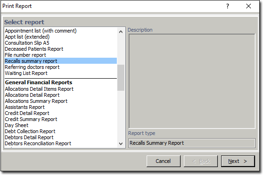Select Day Sheet report
The width and height of the screenshot is (263, 175).
(61, 125)
